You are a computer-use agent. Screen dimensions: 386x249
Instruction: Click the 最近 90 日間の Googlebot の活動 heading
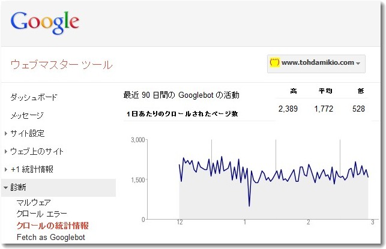[181, 95]
